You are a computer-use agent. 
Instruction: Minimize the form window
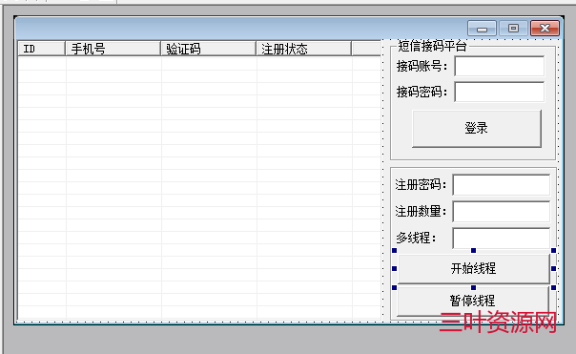click(482, 29)
